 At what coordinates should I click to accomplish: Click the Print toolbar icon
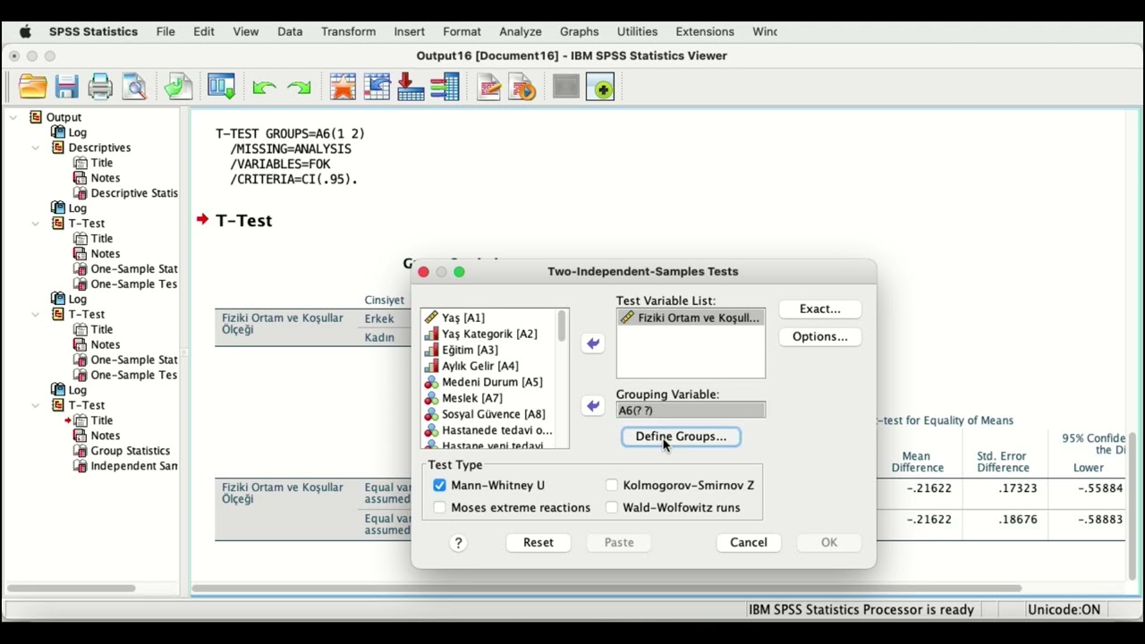[x=100, y=87]
